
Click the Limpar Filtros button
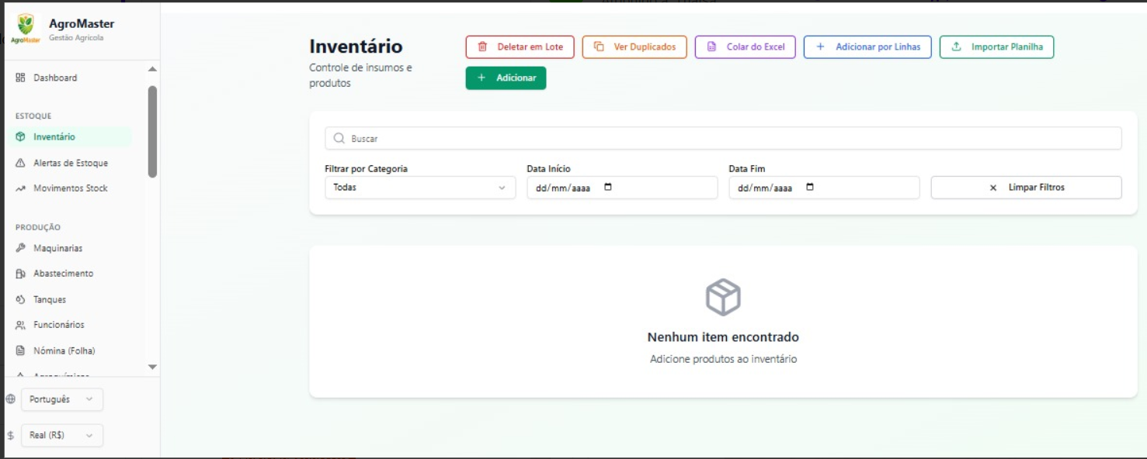click(x=1026, y=188)
